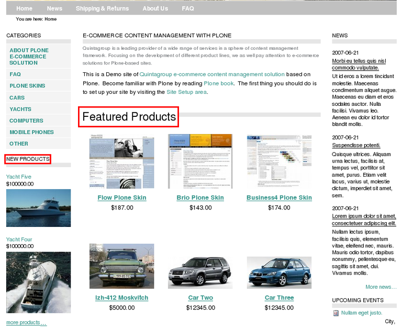Open the Car Two product link

(x=200, y=298)
